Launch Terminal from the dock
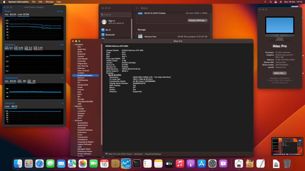Screen dimensions: 305x171 137,164
